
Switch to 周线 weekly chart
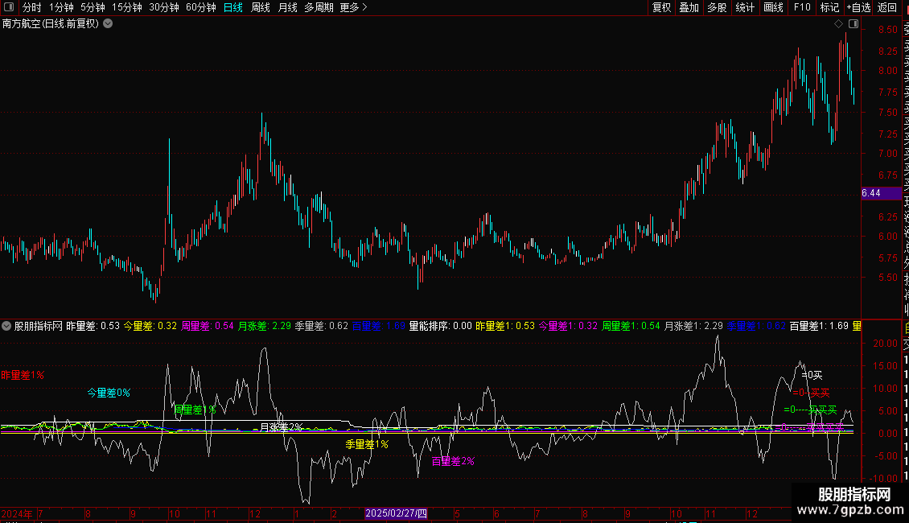pos(261,7)
